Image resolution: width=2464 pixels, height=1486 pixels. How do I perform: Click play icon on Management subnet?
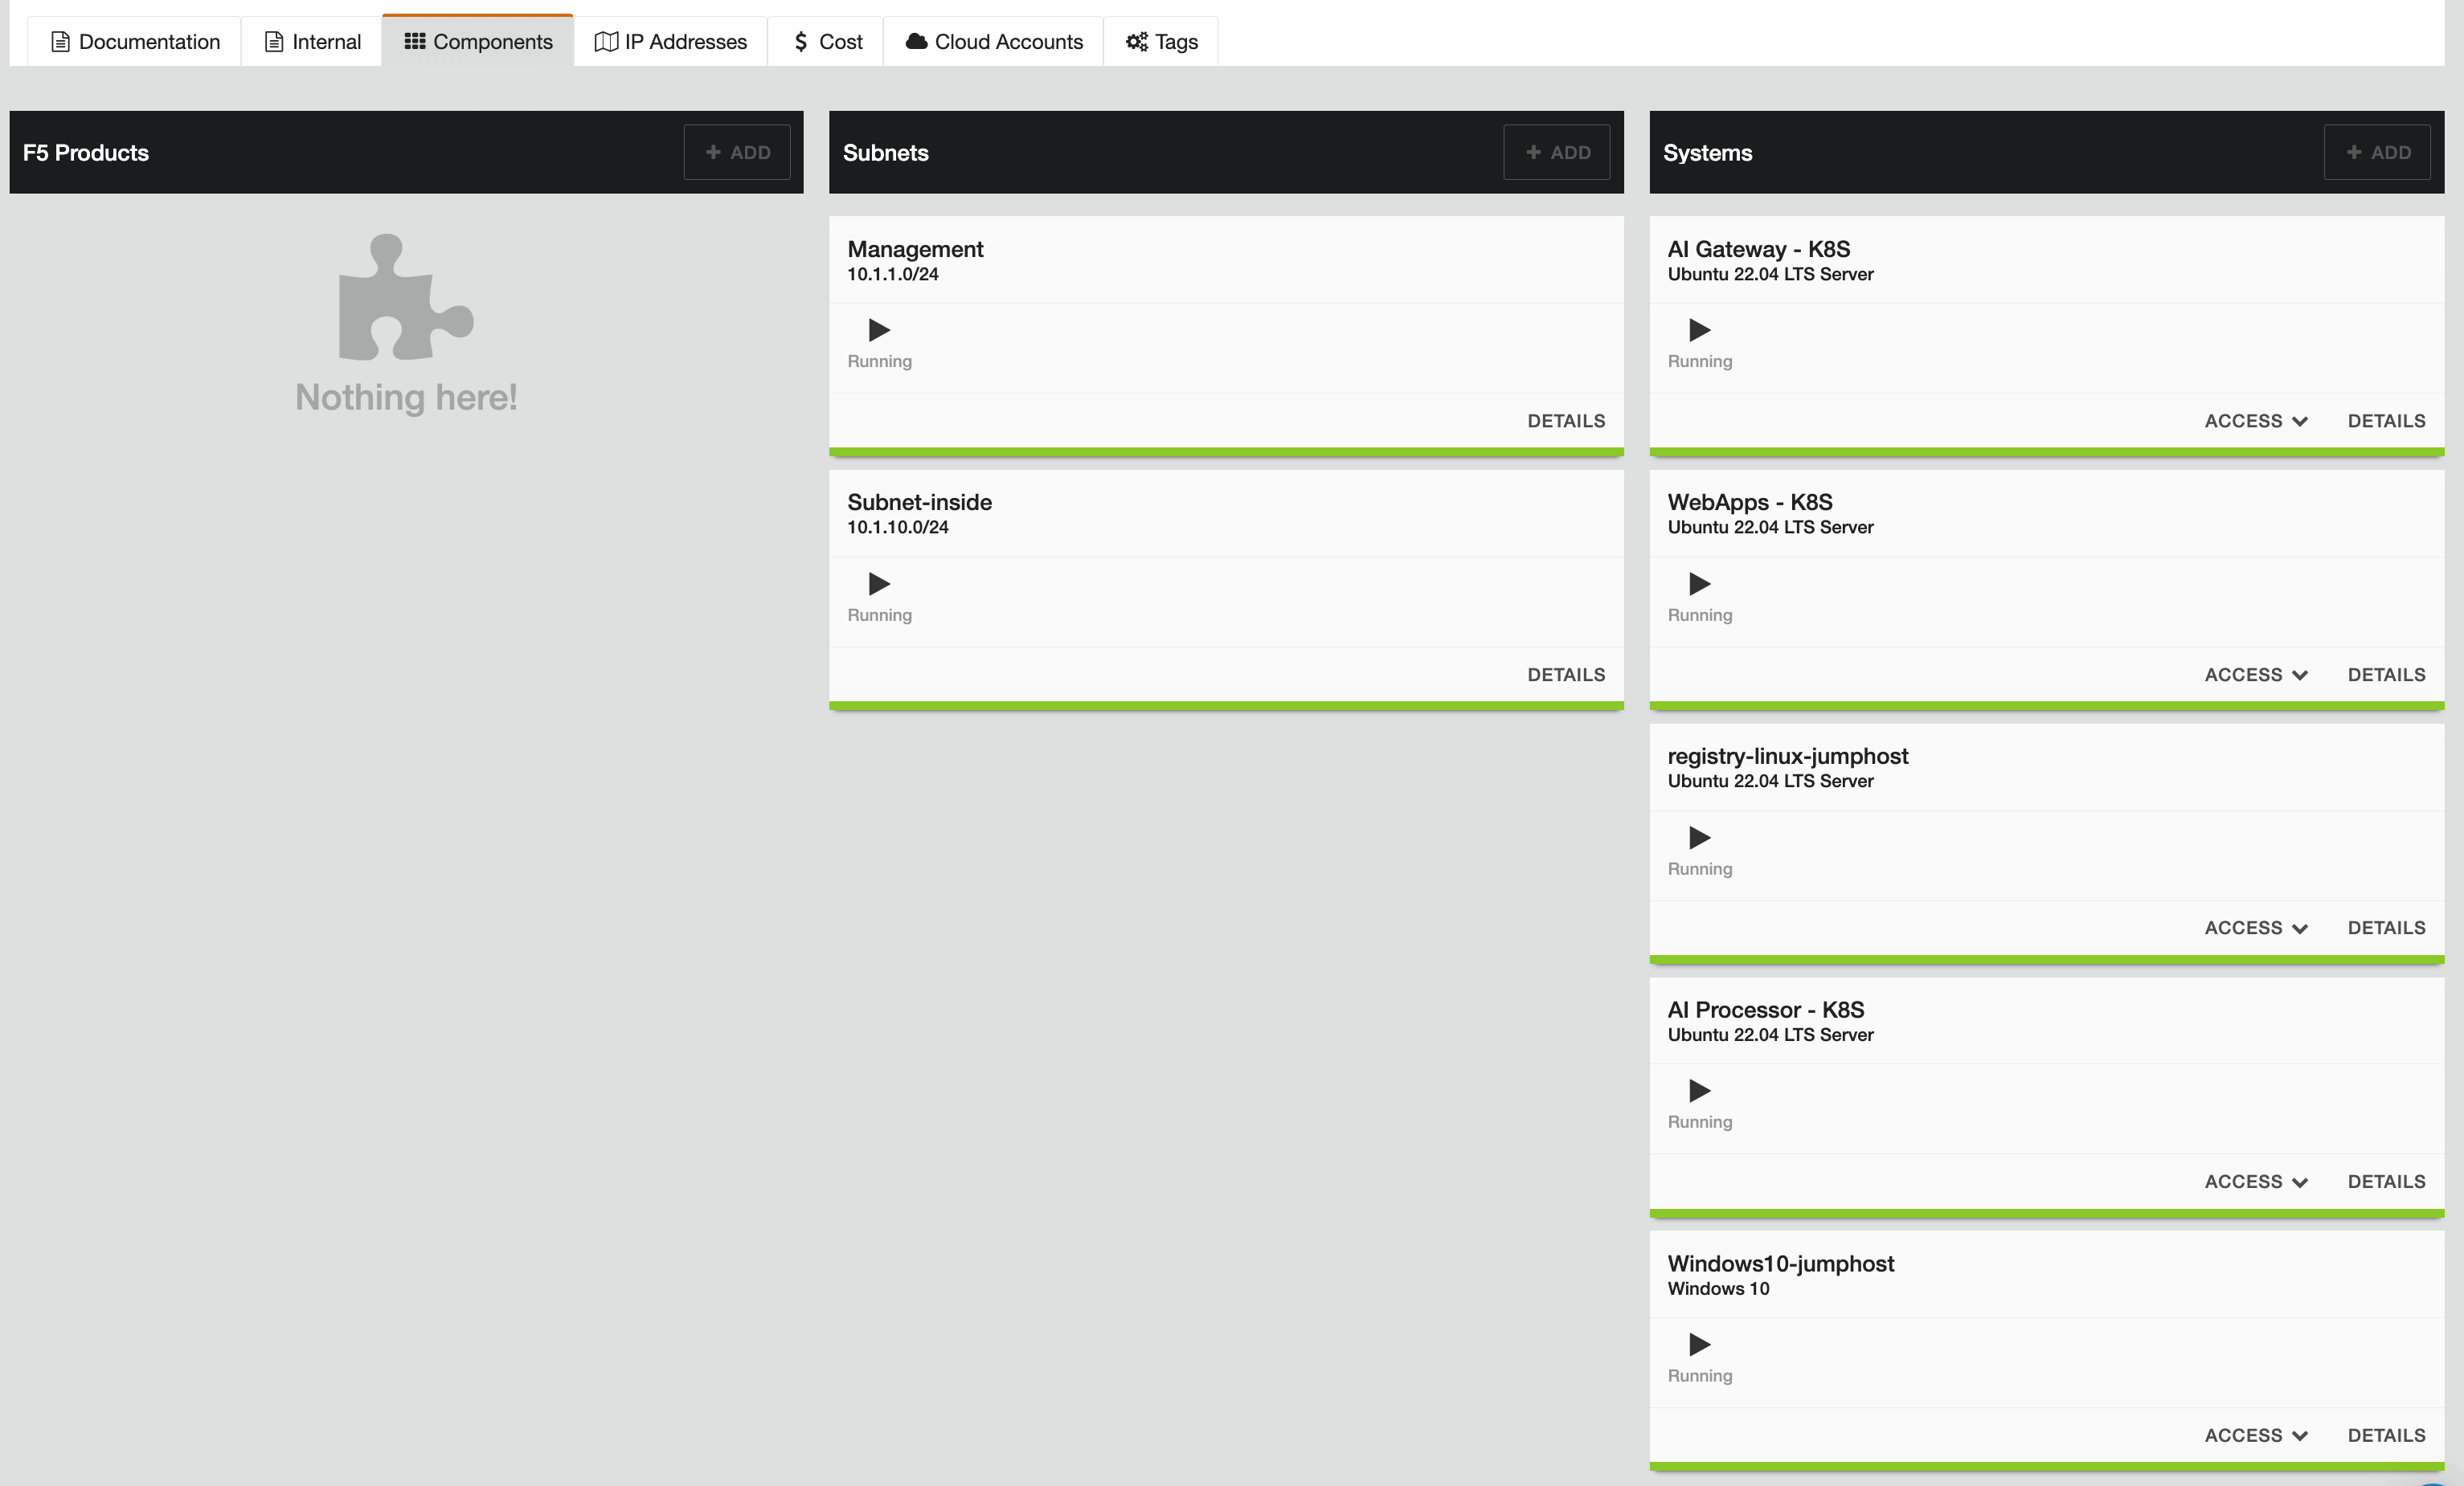(879, 330)
